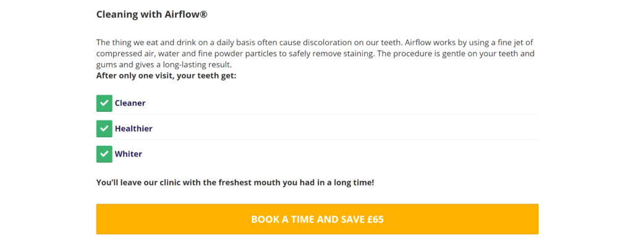The width and height of the screenshot is (633, 244).
Task: Click the registered trademark symbol in heading
Action: click(203, 15)
